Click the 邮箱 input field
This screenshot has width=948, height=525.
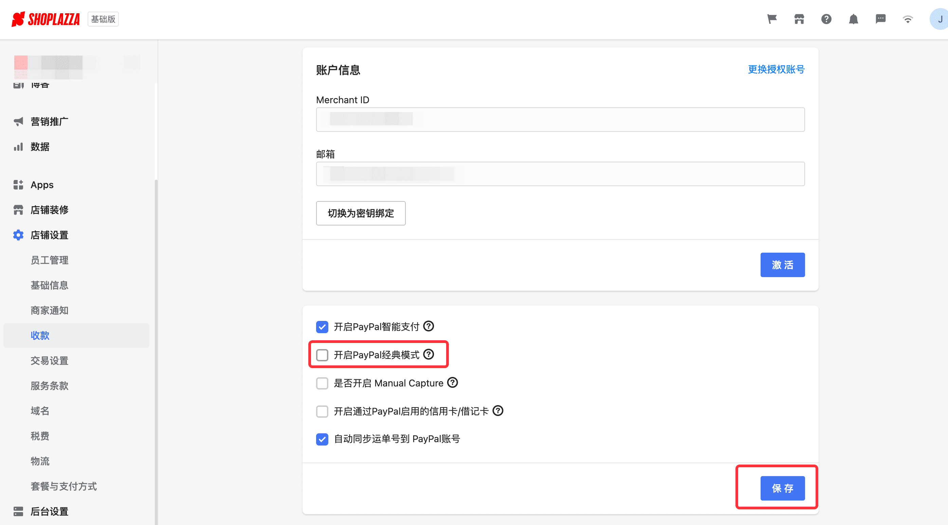click(x=560, y=174)
